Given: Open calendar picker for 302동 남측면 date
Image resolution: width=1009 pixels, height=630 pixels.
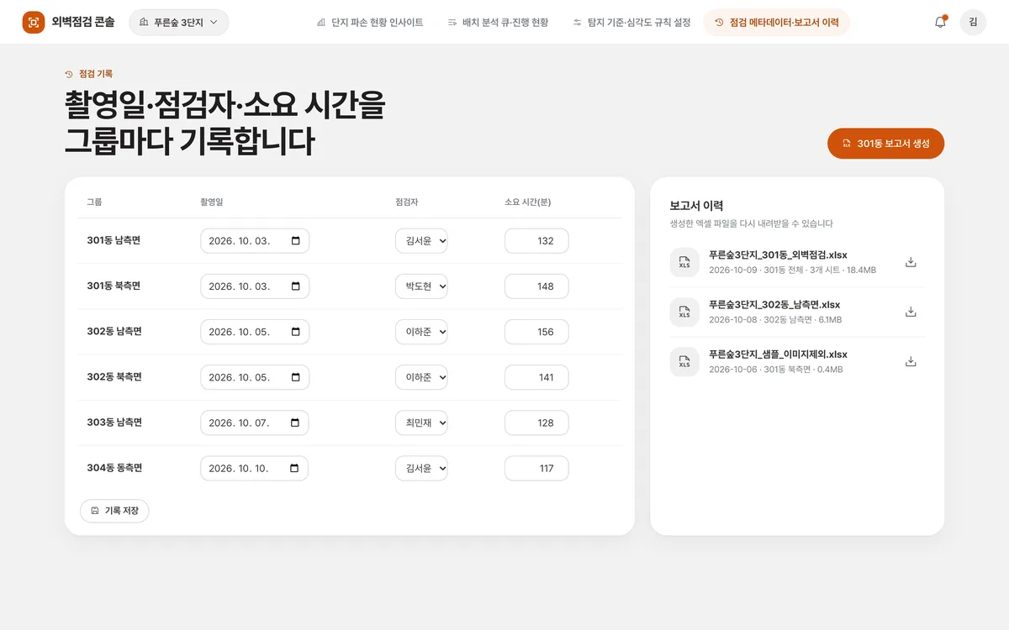Looking at the screenshot, I should tap(295, 332).
